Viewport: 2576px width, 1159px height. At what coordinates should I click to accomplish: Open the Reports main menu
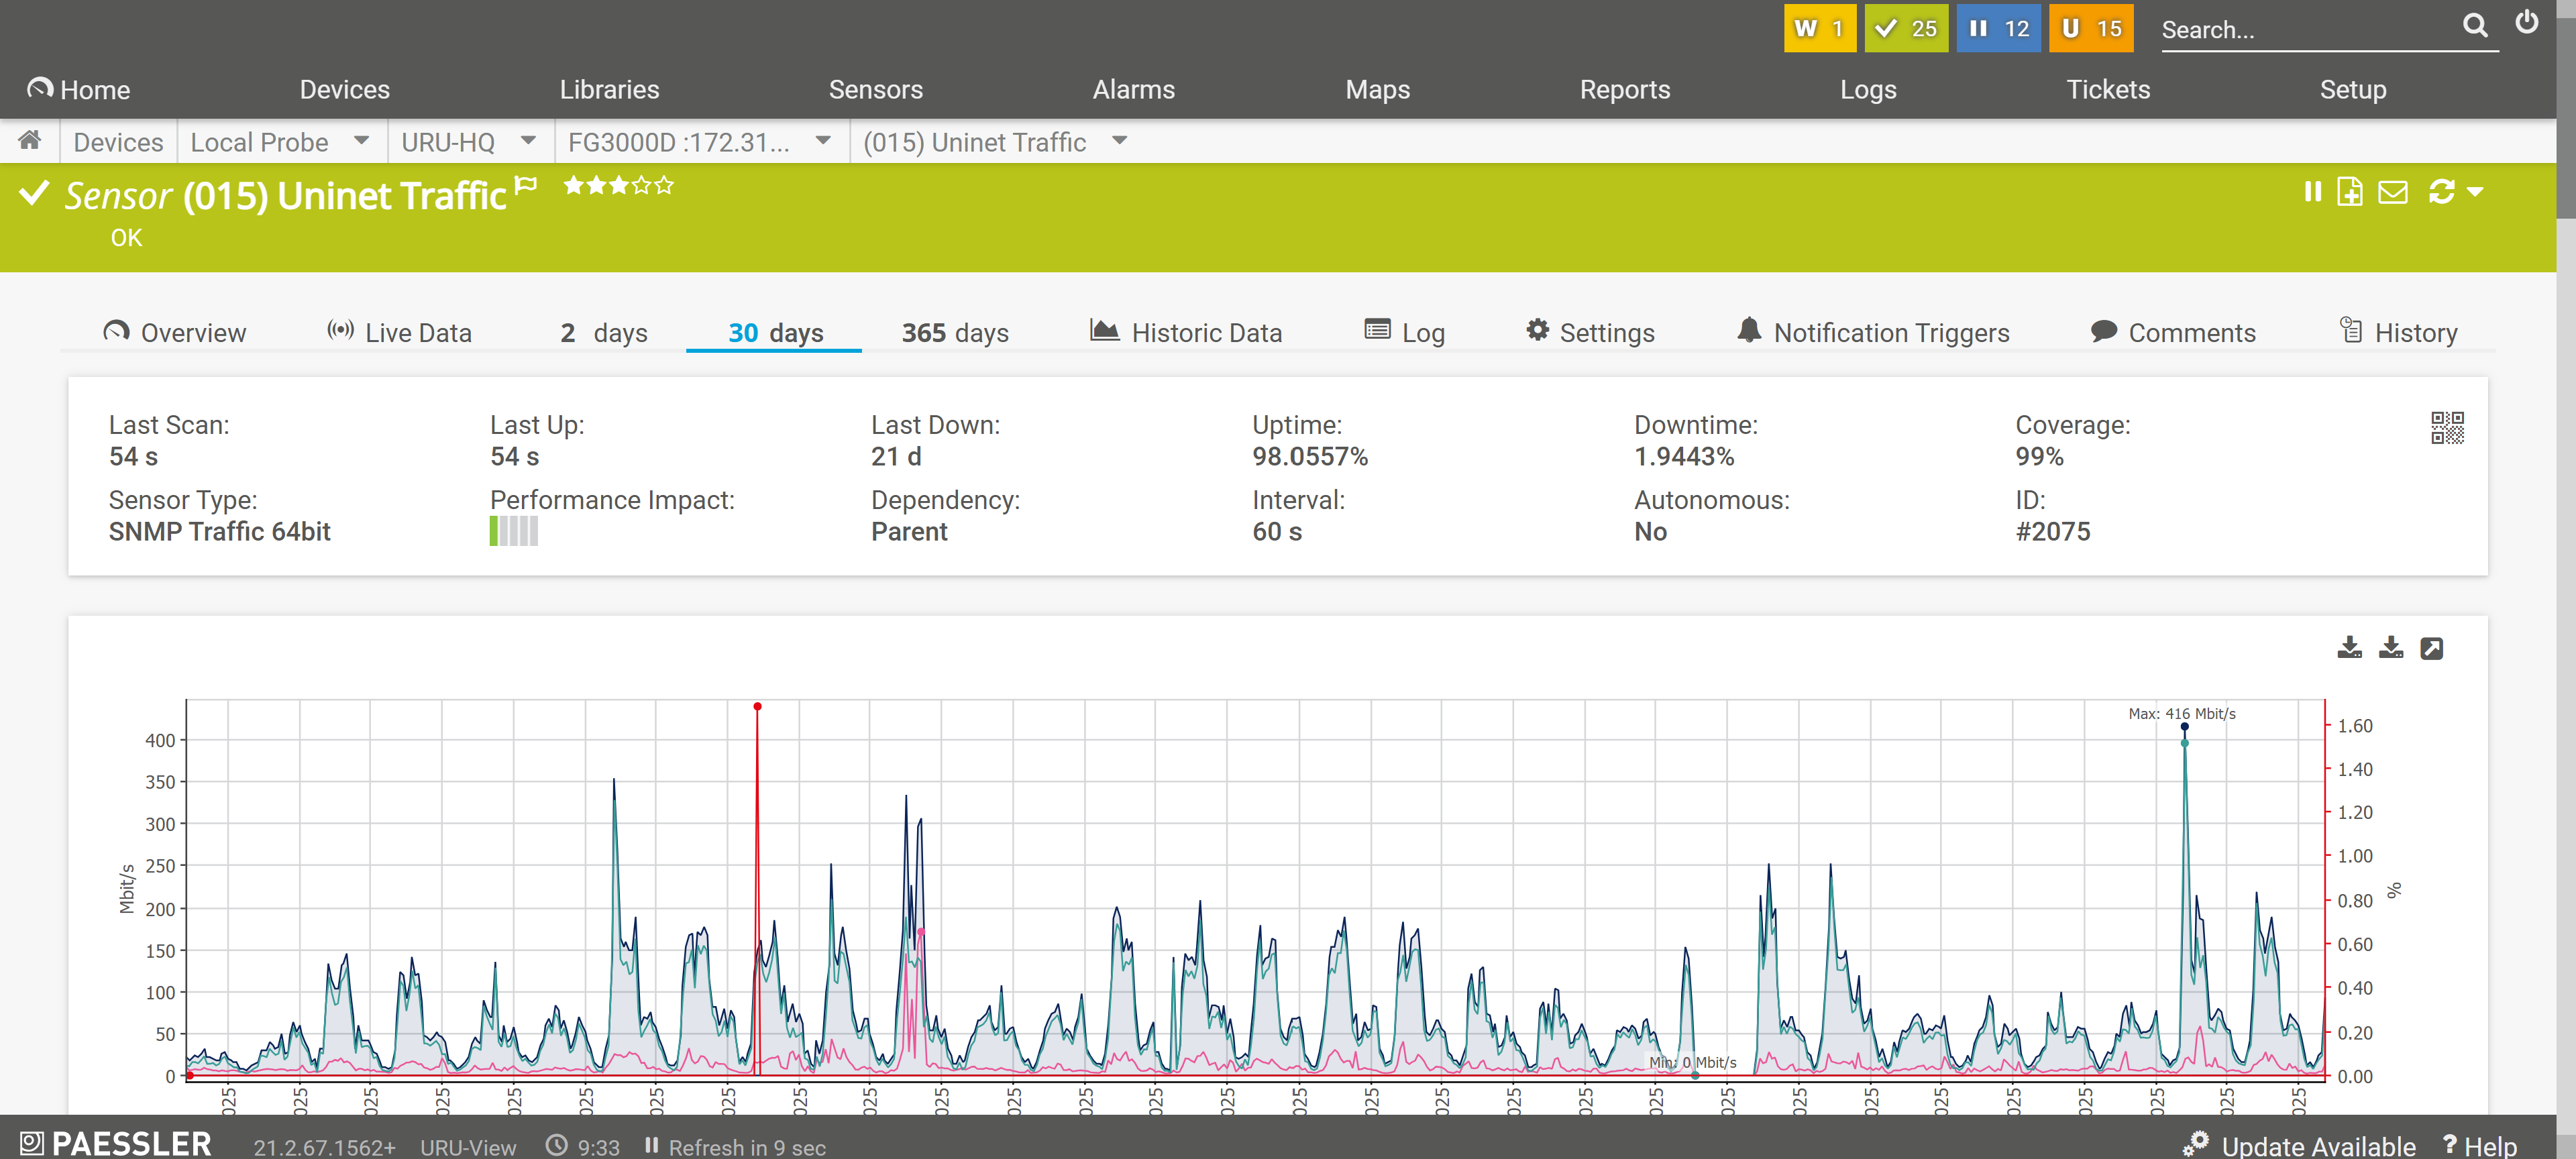[1624, 89]
